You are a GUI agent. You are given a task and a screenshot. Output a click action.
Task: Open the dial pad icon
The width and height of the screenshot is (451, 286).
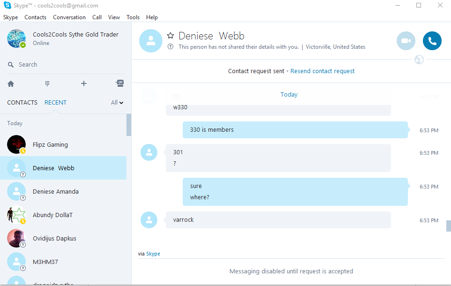click(47, 83)
